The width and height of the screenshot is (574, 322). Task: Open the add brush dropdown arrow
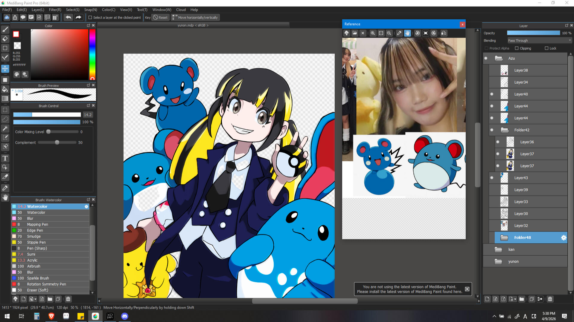tap(35, 299)
